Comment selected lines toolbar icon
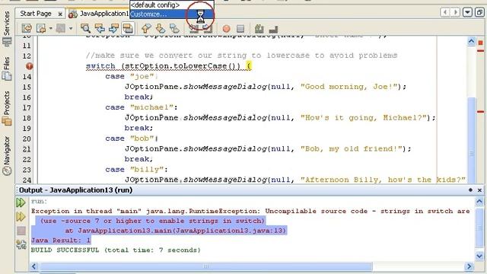This screenshot has height=274, width=487. click(x=259, y=29)
